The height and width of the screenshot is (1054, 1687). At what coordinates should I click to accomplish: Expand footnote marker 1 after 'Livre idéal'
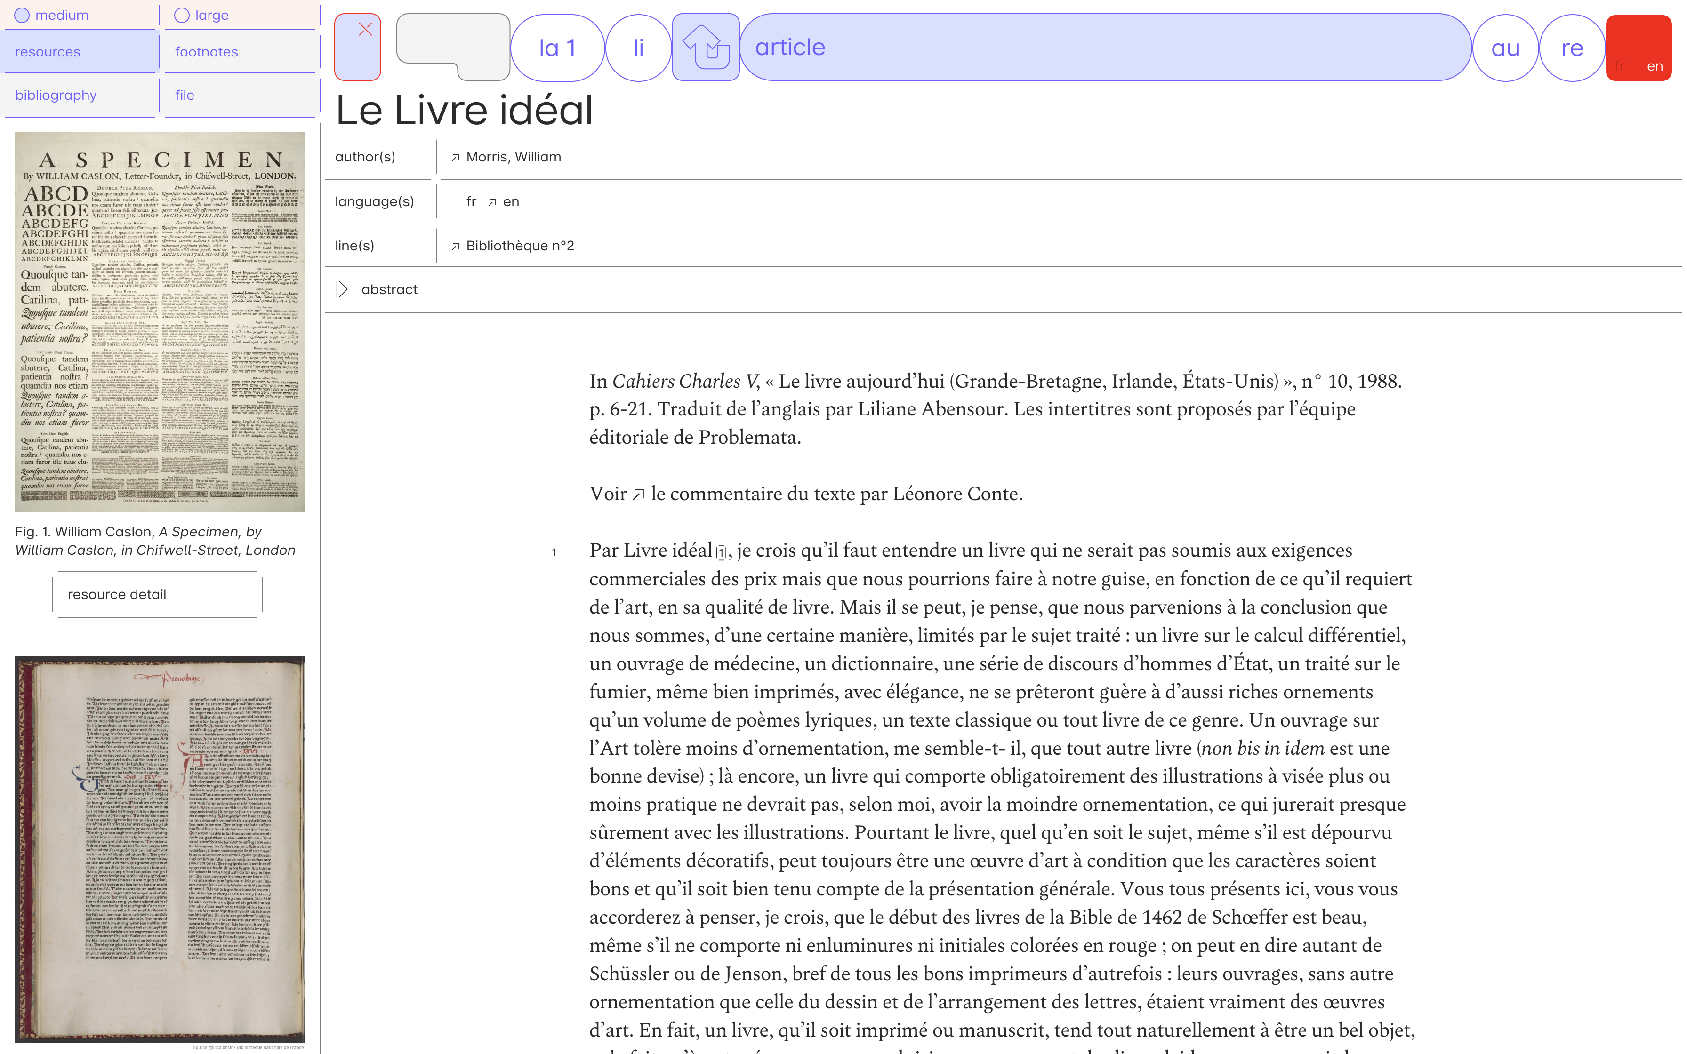(x=722, y=553)
